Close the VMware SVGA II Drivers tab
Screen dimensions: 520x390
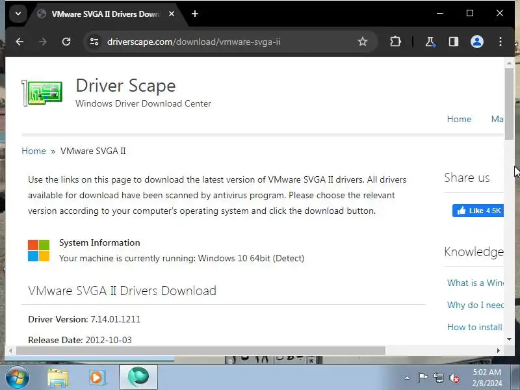(x=172, y=14)
